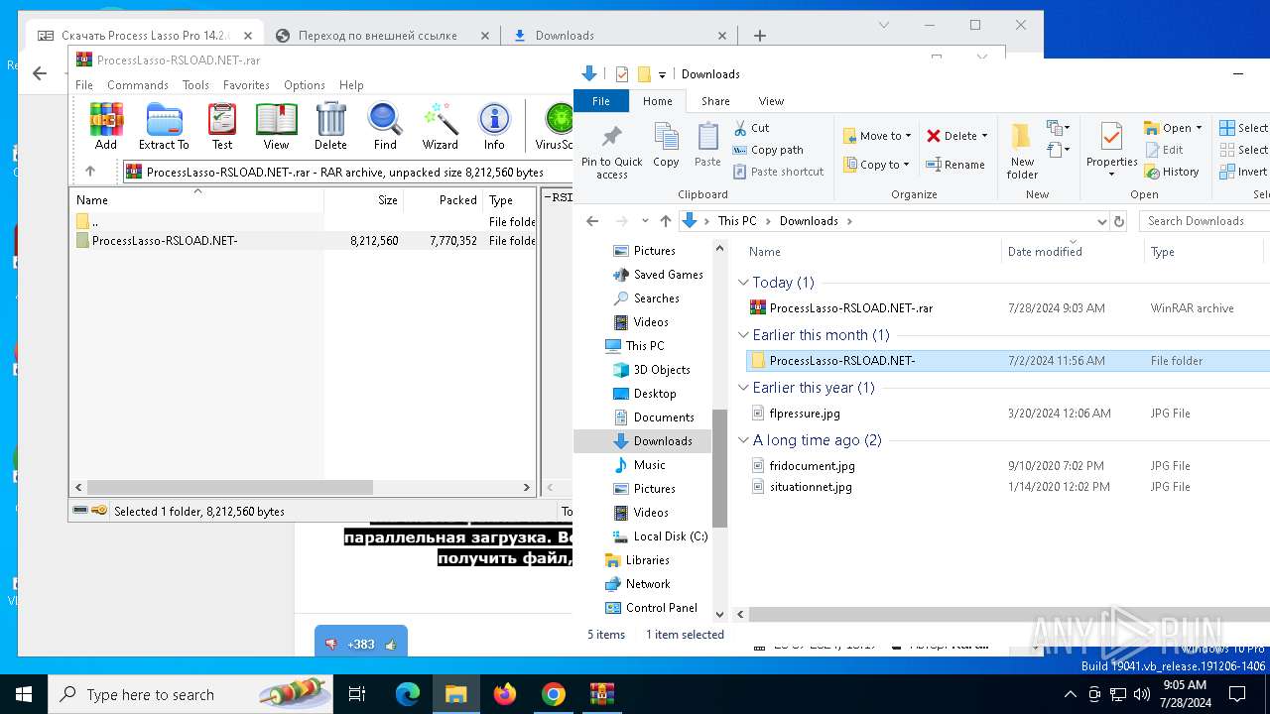Click the Delete icon in WinRAR toolbar
The height and width of the screenshot is (714, 1270).
click(330, 126)
